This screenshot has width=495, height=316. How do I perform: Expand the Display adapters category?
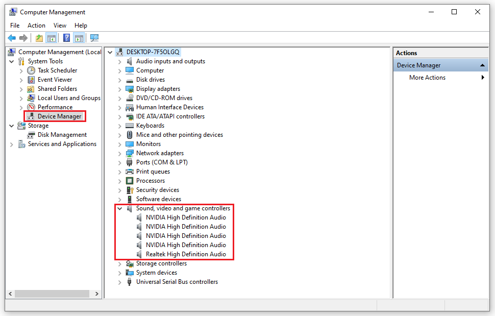(120, 88)
